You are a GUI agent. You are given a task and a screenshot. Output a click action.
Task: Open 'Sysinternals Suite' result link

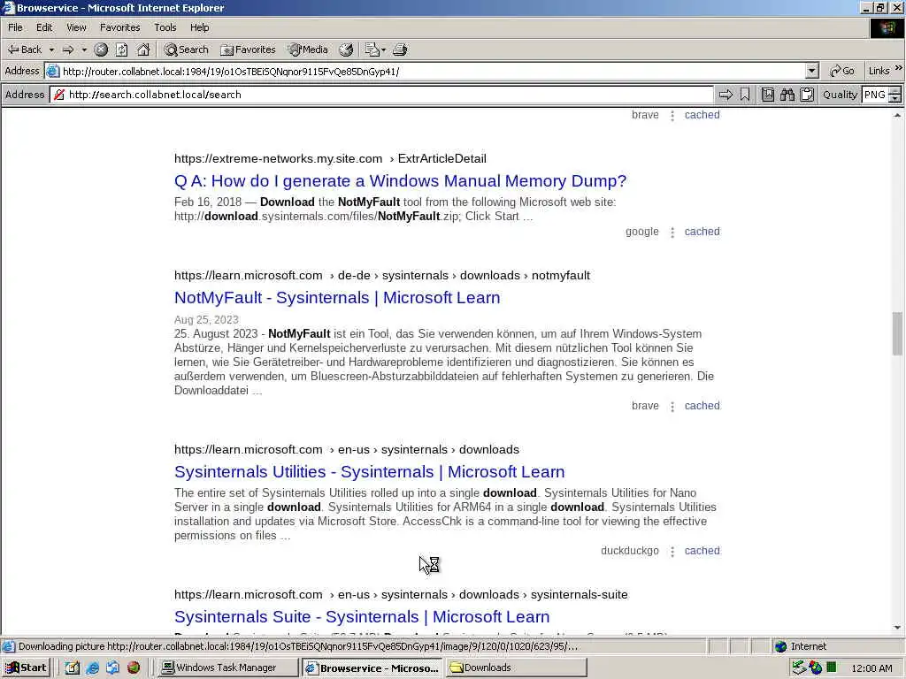(362, 616)
